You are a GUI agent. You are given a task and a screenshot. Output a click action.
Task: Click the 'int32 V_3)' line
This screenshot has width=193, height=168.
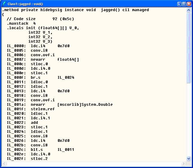point(40,41)
